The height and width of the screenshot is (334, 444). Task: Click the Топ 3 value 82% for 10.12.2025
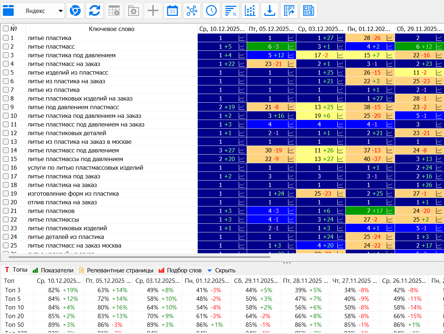tap(54, 290)
